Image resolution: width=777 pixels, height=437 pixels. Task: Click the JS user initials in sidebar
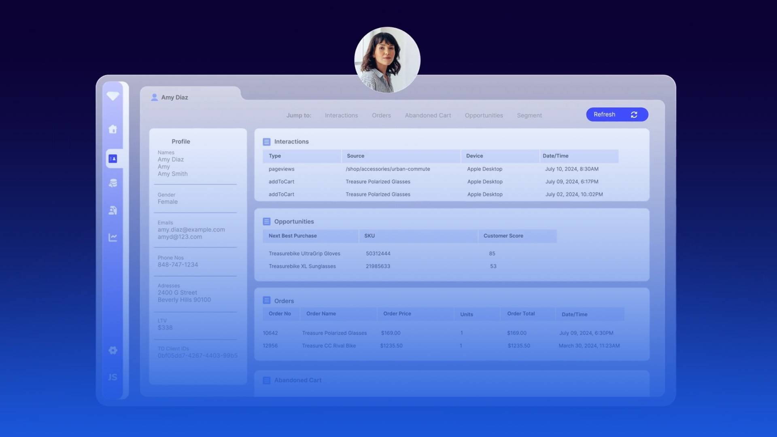113,377
